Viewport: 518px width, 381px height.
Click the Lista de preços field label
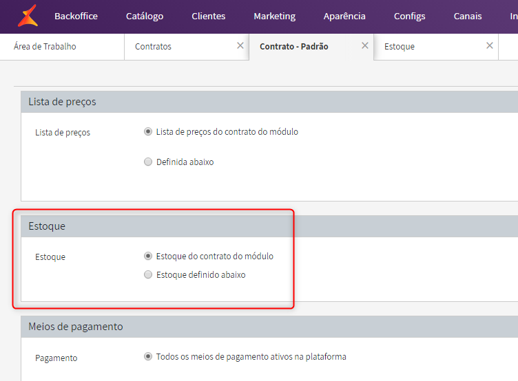[63, 133]
